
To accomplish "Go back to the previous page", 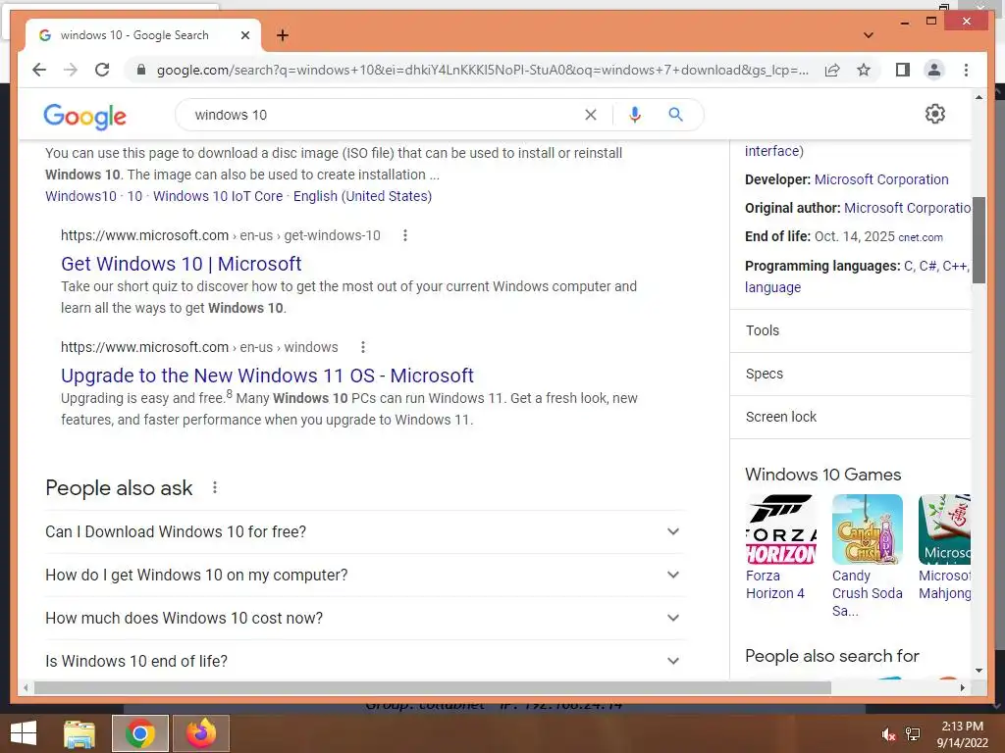I will coord(39,70).
